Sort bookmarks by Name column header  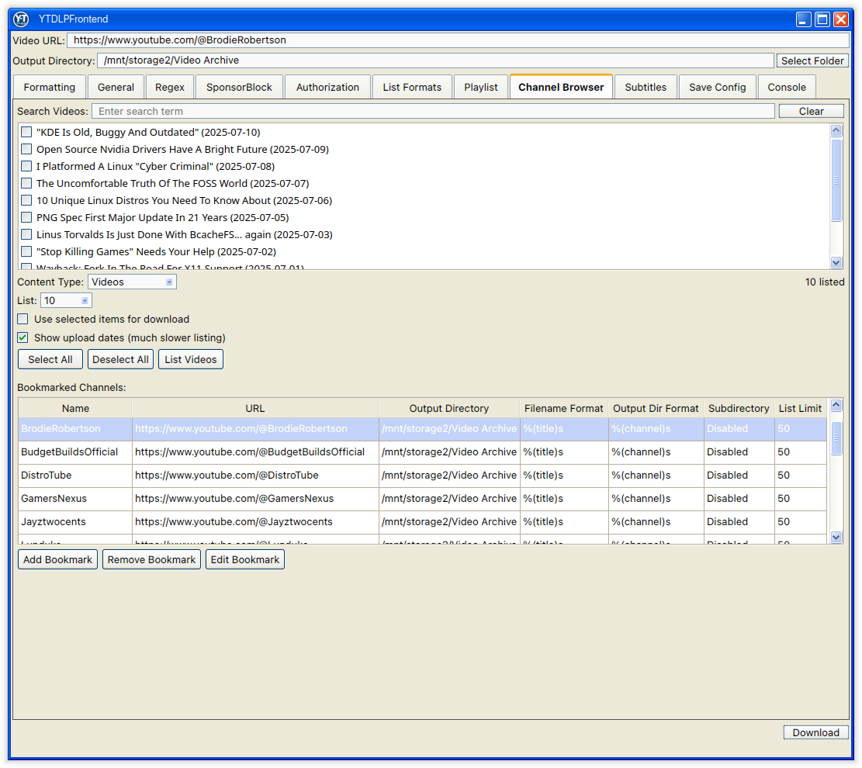coord(75,409)
